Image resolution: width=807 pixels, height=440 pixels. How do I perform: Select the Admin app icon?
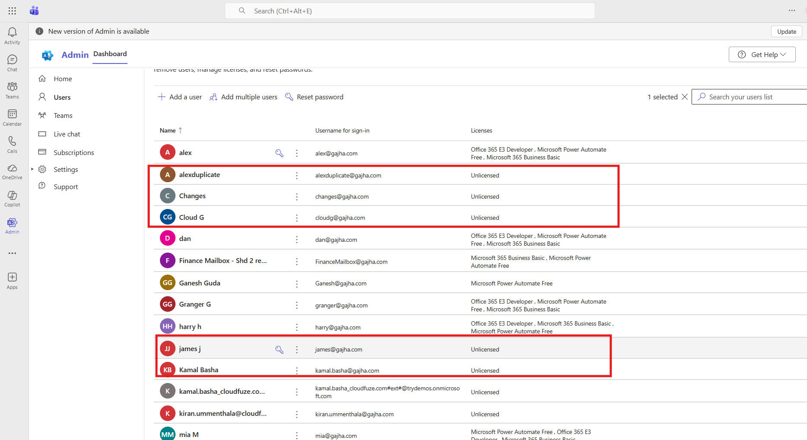pos(12,225)
